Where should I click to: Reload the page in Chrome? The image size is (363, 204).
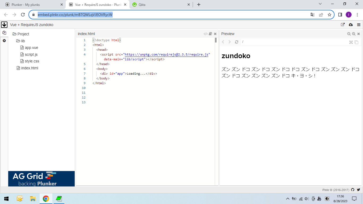[23, 15]
